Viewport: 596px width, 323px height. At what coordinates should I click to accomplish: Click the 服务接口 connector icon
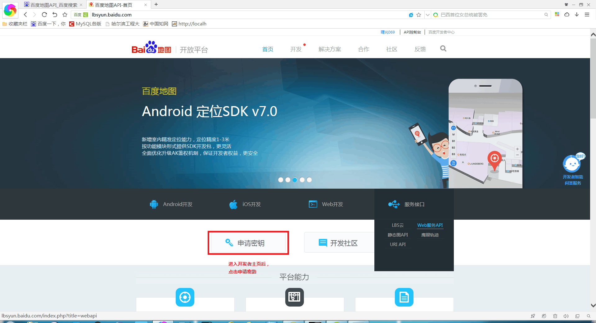click(x=394, y=204)
